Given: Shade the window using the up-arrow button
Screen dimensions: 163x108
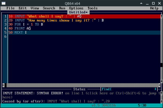Looking at the screenshot, I should point(141,3).
